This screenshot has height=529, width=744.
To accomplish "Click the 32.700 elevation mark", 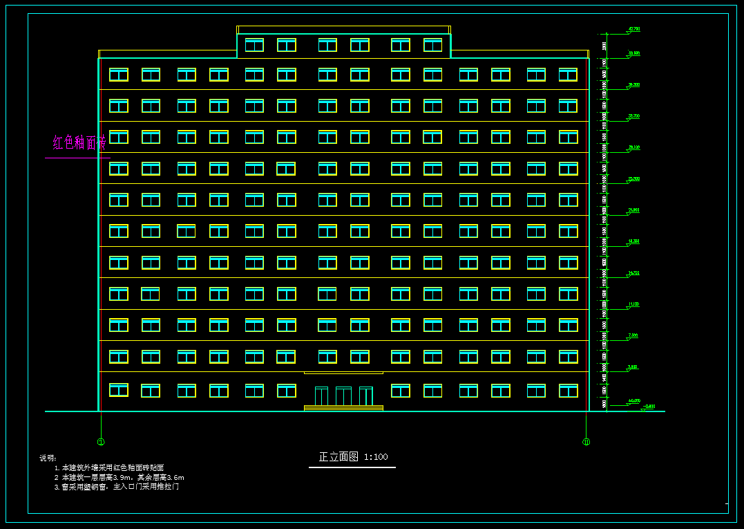I will pyautogui.click(x=634, y=116).
